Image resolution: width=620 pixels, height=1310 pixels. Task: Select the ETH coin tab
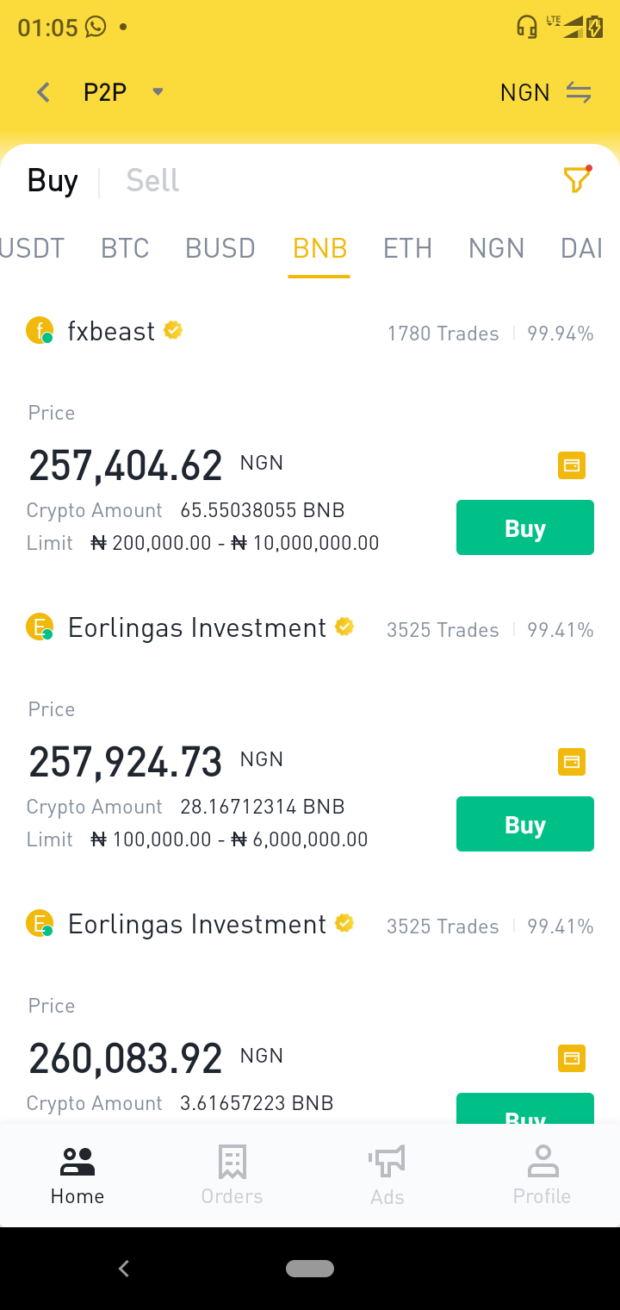[407, 248]
